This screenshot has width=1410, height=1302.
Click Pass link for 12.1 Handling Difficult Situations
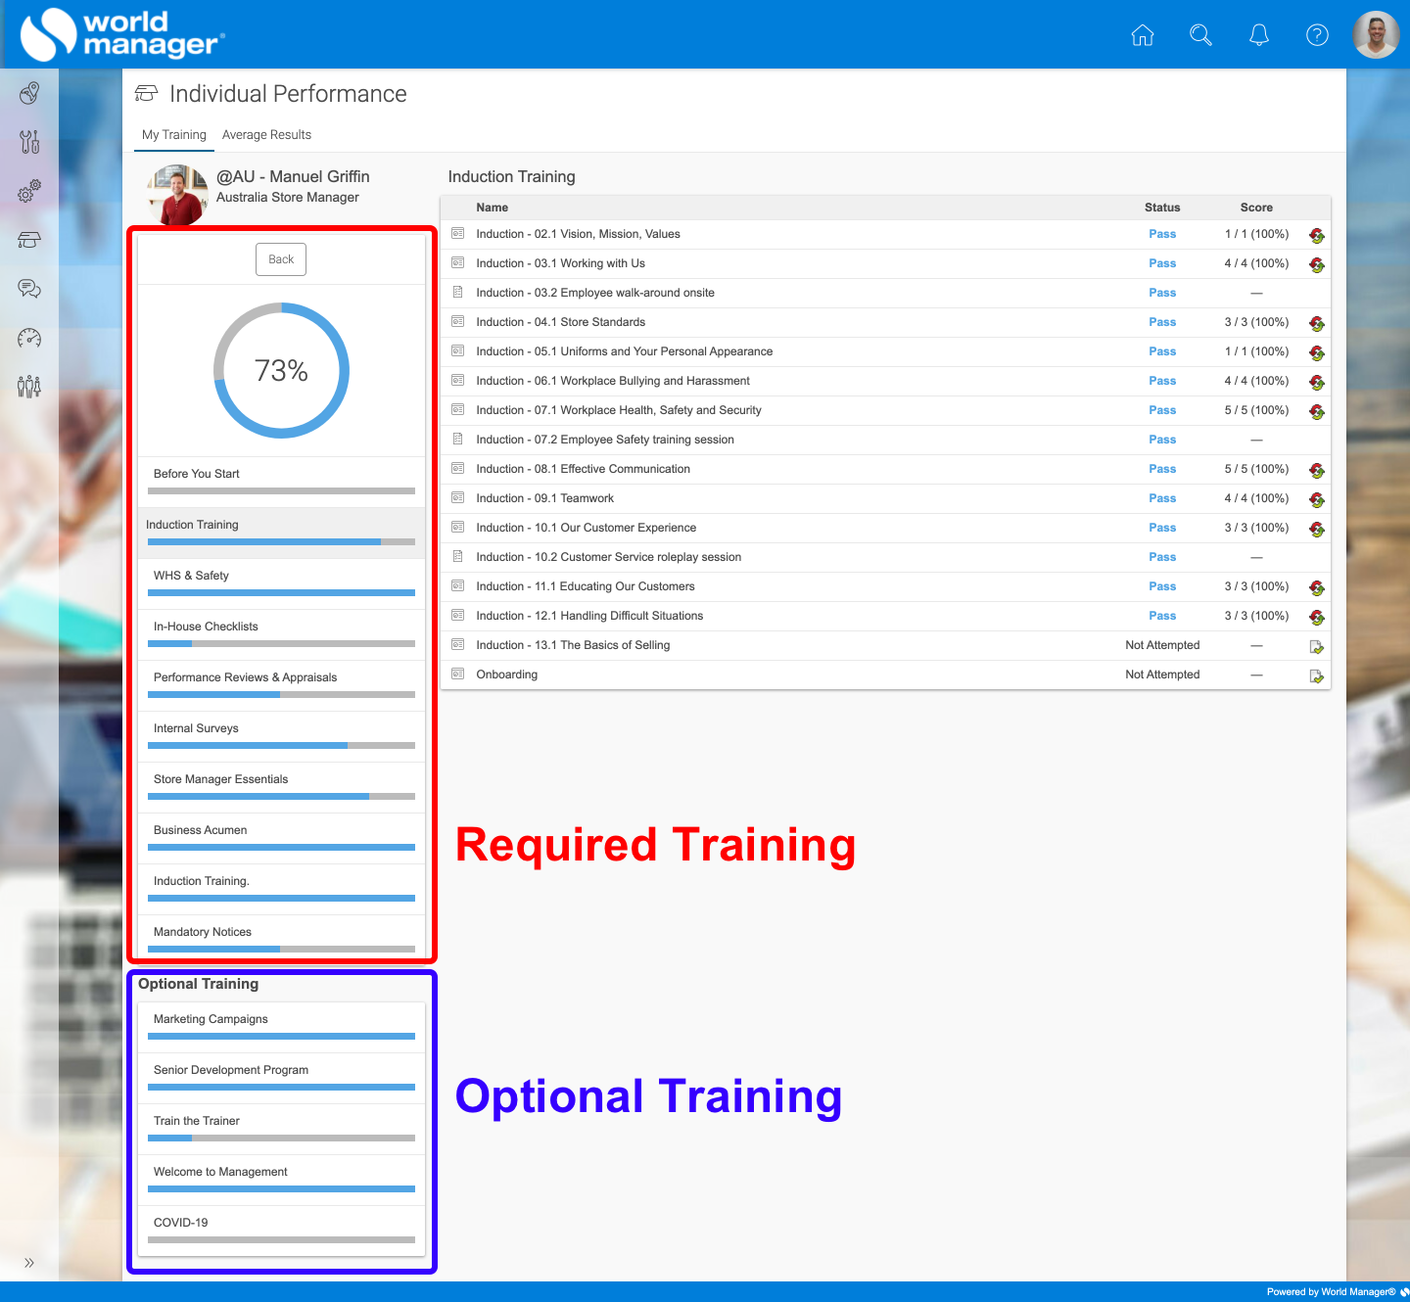coord(1162,616)
